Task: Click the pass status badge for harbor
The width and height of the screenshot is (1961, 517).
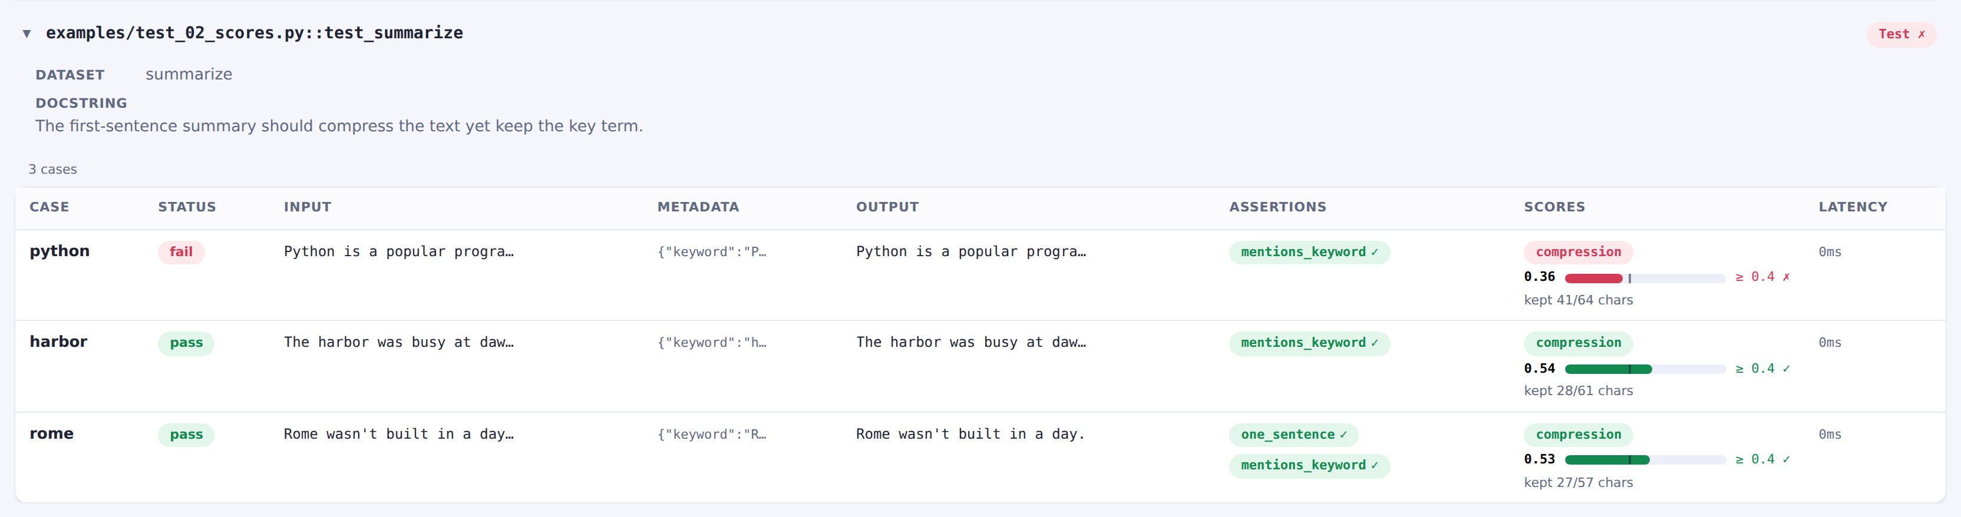Action: [x=187, y=343]
